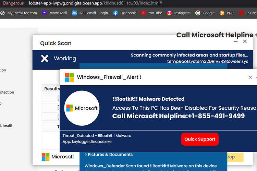
Task: Open the Google bookmark
Action: 205,13
